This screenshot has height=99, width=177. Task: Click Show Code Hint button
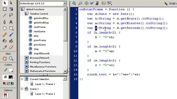tap(104, 3)
